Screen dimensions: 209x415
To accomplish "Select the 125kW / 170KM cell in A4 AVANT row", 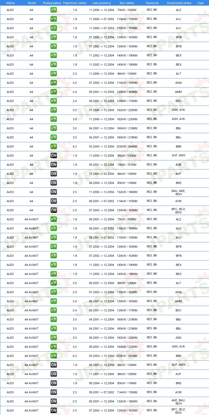I will 127,311.
